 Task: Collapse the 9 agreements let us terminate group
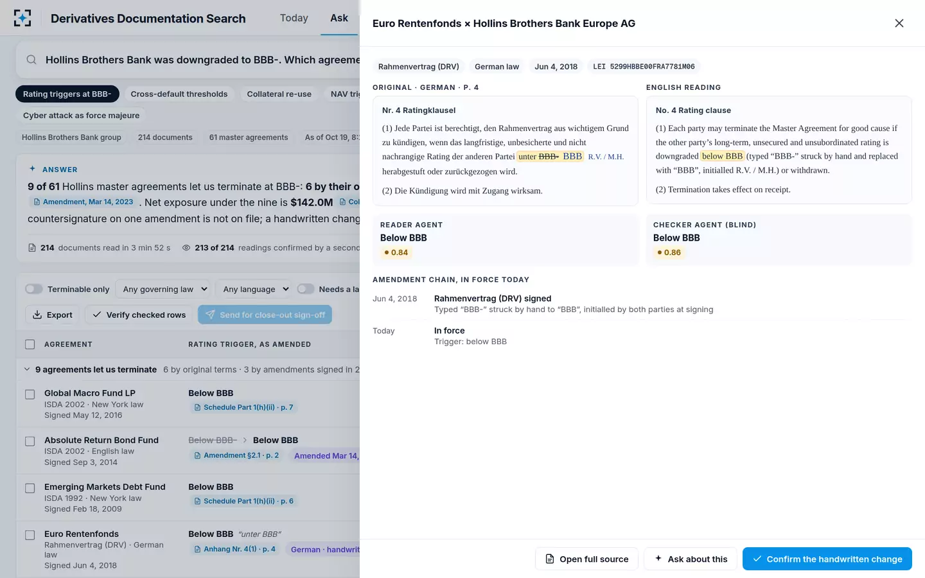coord(27,369)
